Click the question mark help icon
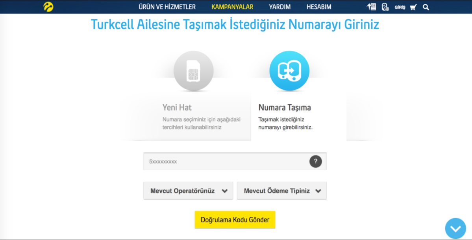This screenshot has width=472, height=240. coord(315,161)
